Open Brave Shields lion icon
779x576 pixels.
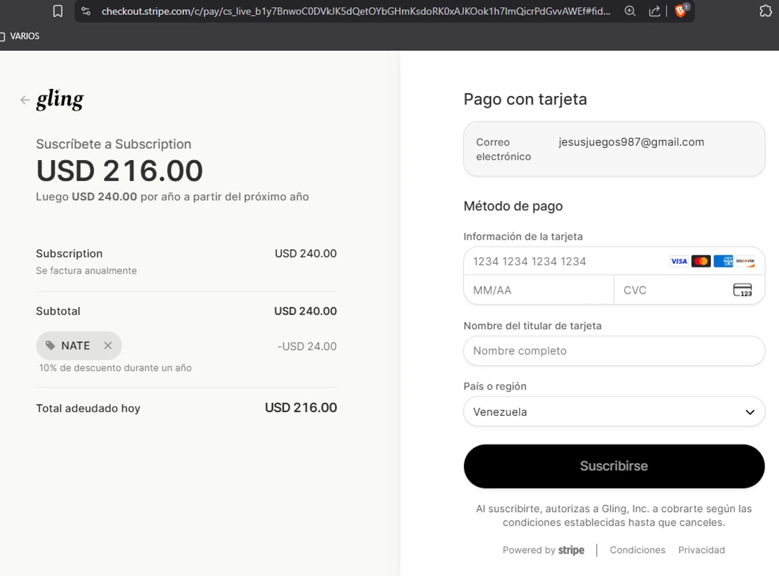coord(680,10)
